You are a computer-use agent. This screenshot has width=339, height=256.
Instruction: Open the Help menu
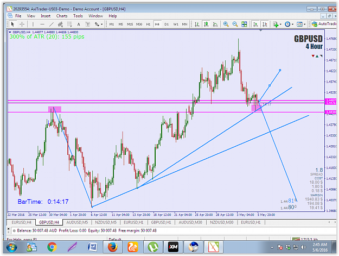coord(113,16)
